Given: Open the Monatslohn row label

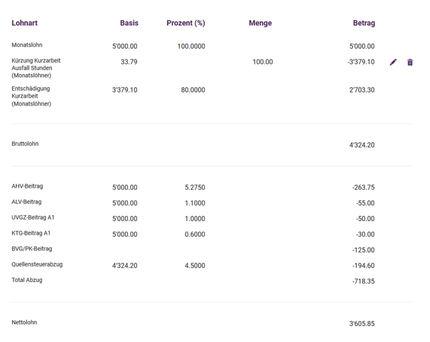Looking at the screenshot, I should [27, 45].
